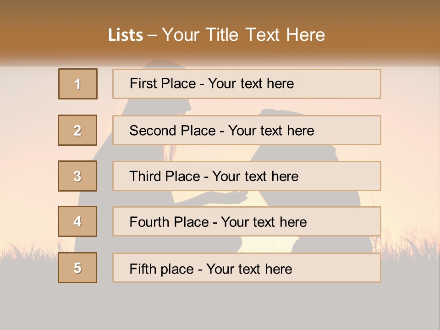Click the "Fifth place - Your text here" box
The width and height of the screenshot is (440, 330).
pos(247,268)
